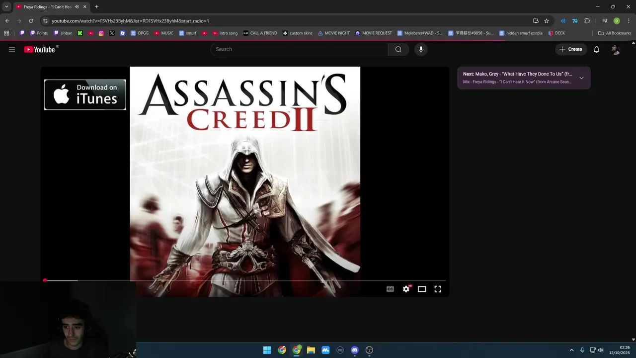Show hidden system tray icons
This screenshot has width=636, height=358.
pos(571,350)
